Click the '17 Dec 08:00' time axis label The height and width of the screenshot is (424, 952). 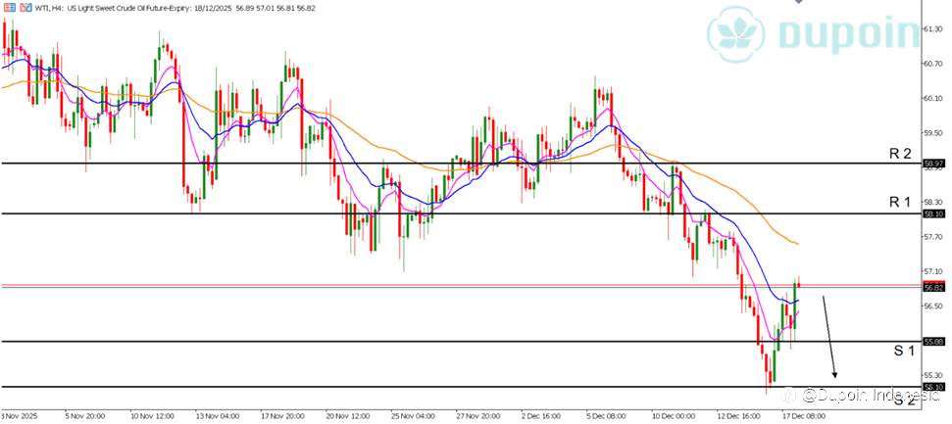pos(803,417)
